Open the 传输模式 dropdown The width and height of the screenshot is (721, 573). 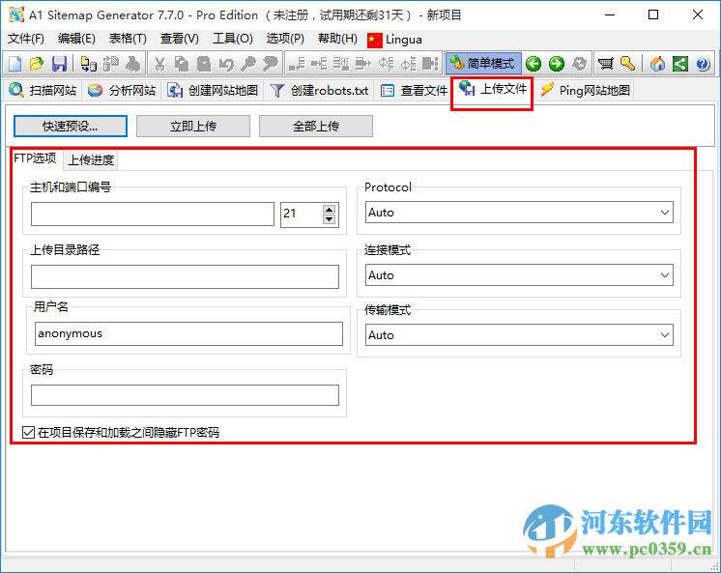pos(519,334)
